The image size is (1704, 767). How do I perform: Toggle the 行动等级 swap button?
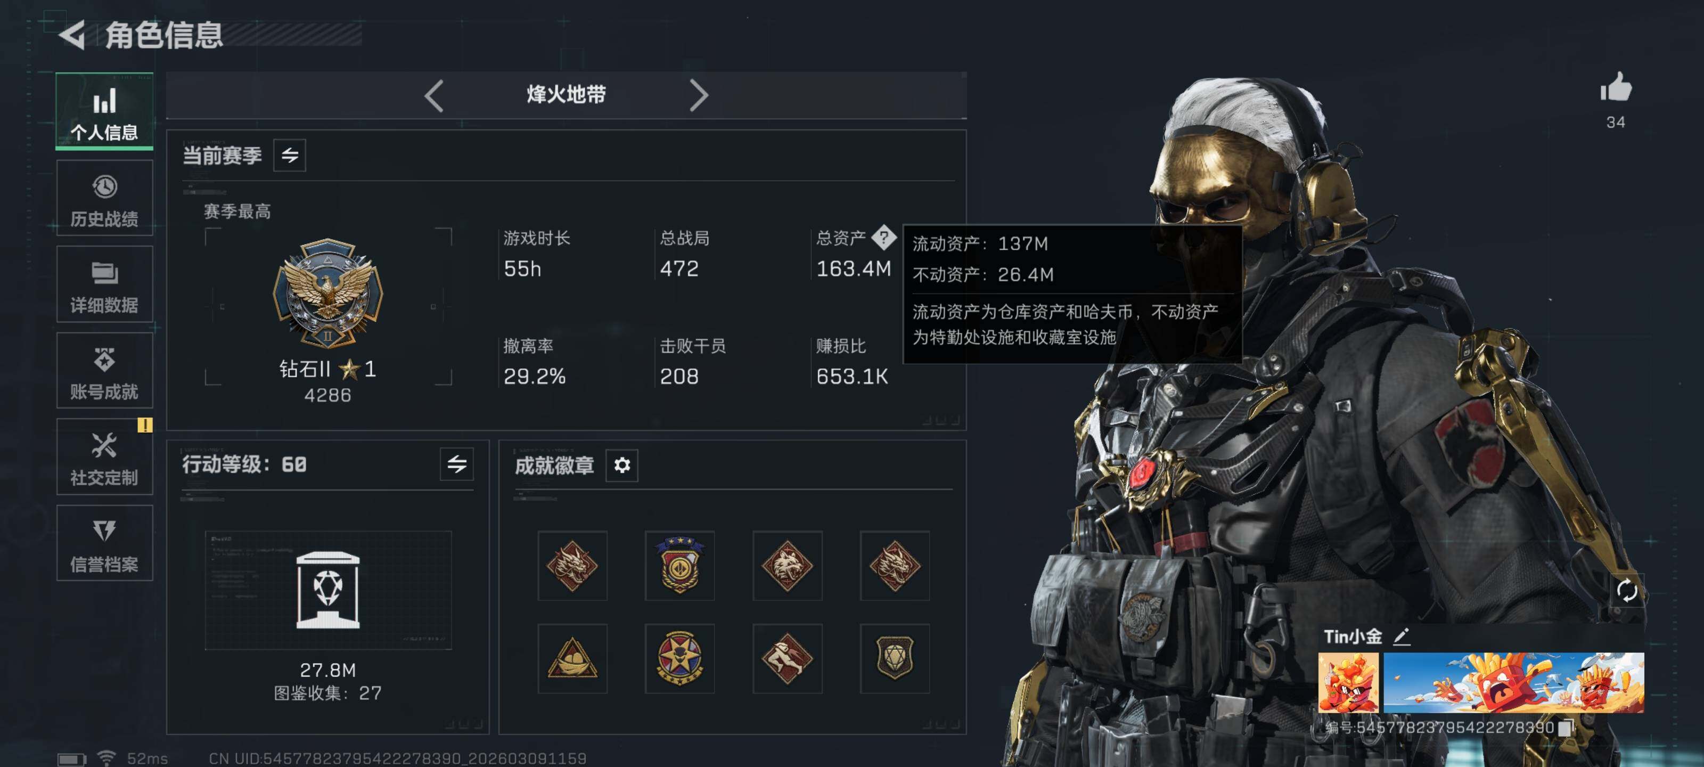457,464
